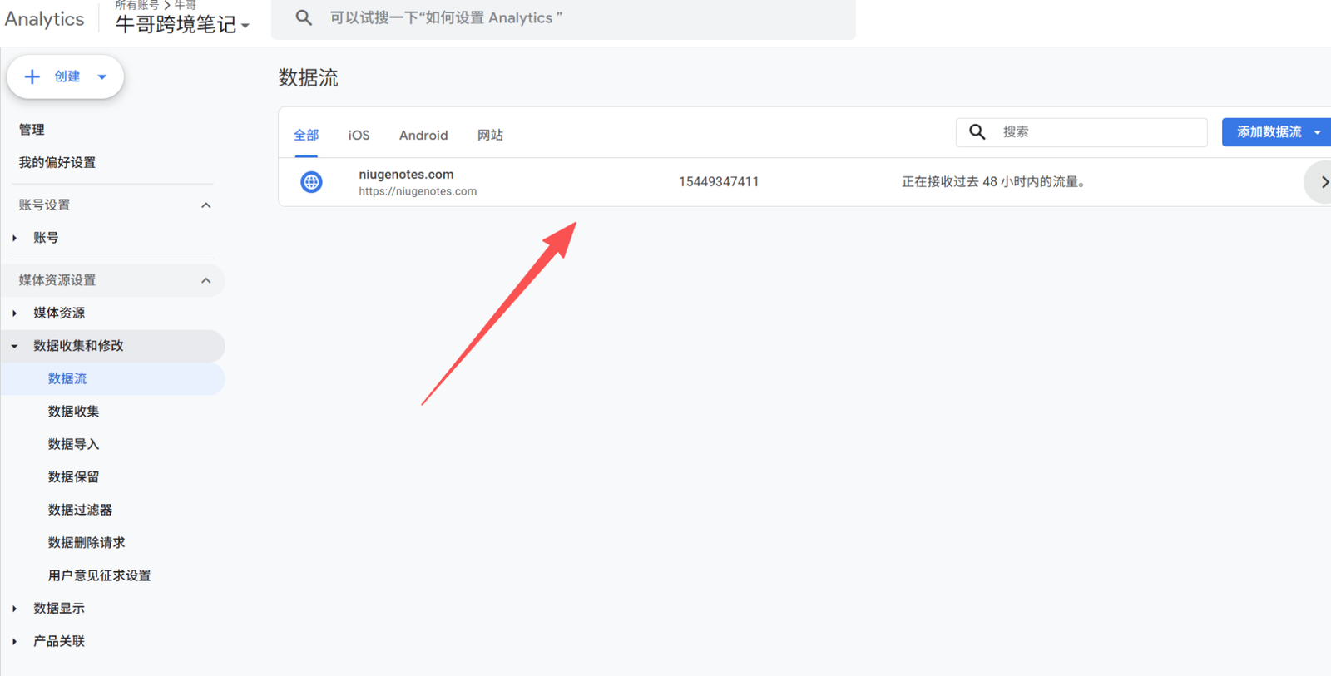Click the globe icon for niugenotes.com stream
1331x676 pixels.
[311, 182]
